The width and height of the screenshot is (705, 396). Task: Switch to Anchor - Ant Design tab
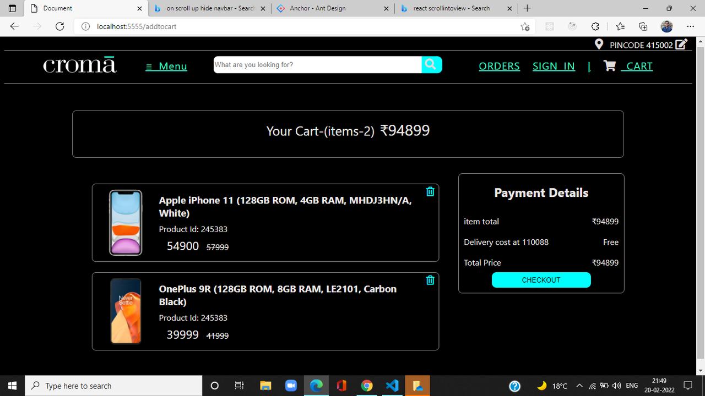click(x=334, y=8)
